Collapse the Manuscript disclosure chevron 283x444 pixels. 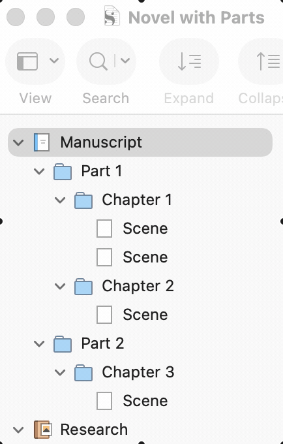18,142
